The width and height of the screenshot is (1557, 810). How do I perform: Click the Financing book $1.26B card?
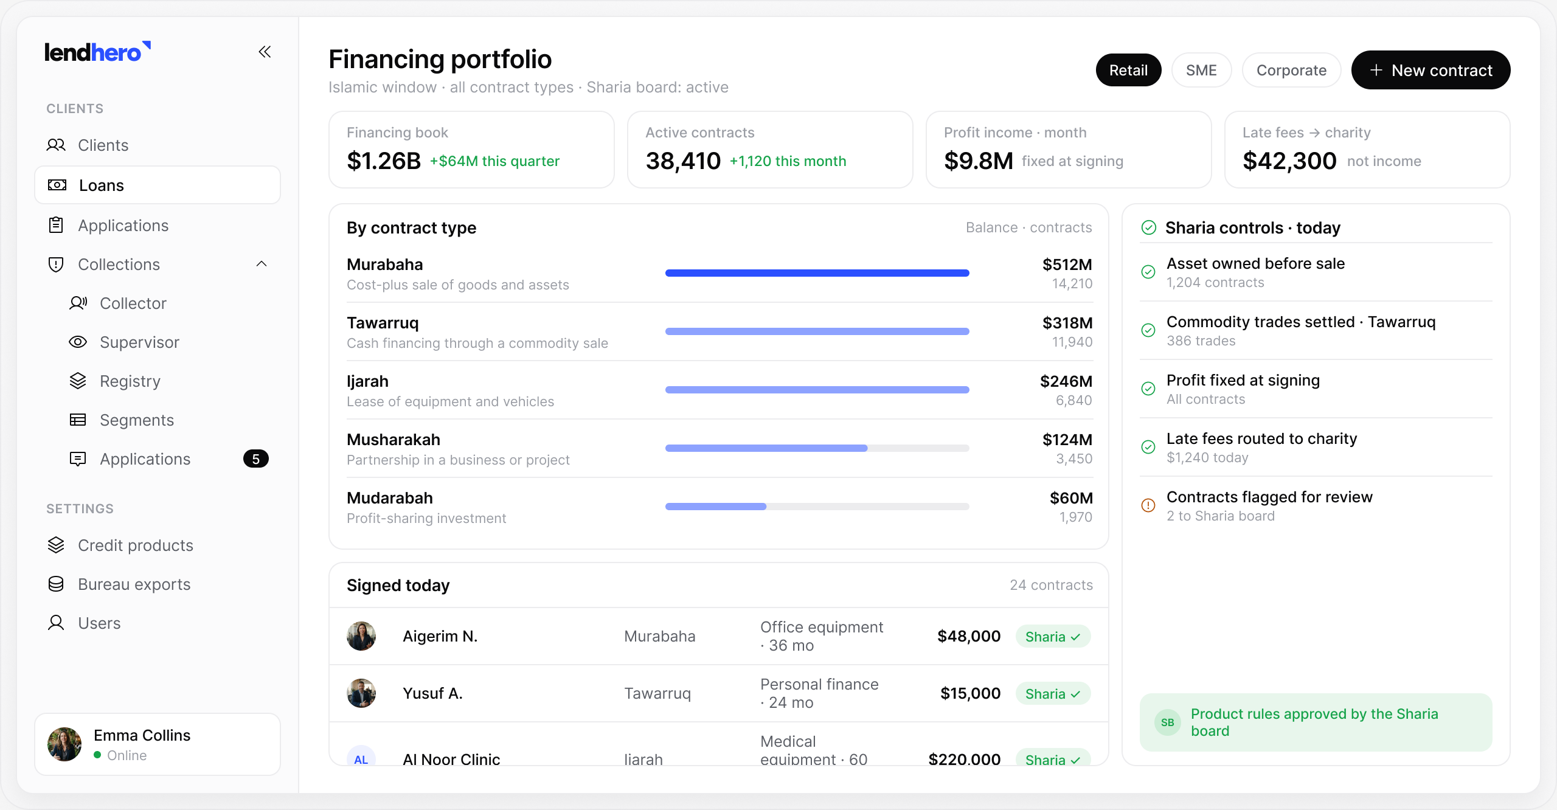click(x=471, y=150)
